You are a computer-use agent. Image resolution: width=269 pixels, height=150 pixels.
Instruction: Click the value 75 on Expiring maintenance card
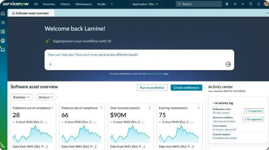(162, 115)
